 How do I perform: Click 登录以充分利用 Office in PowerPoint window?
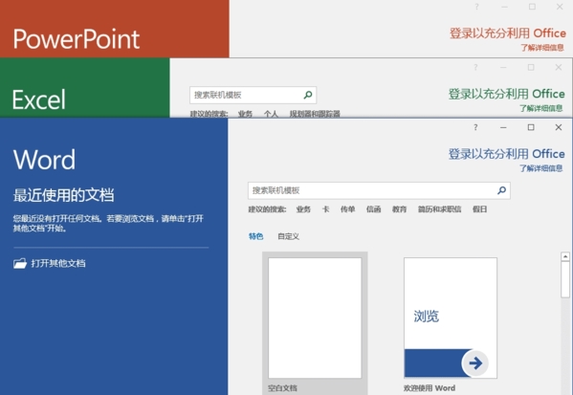click(508, 33)
